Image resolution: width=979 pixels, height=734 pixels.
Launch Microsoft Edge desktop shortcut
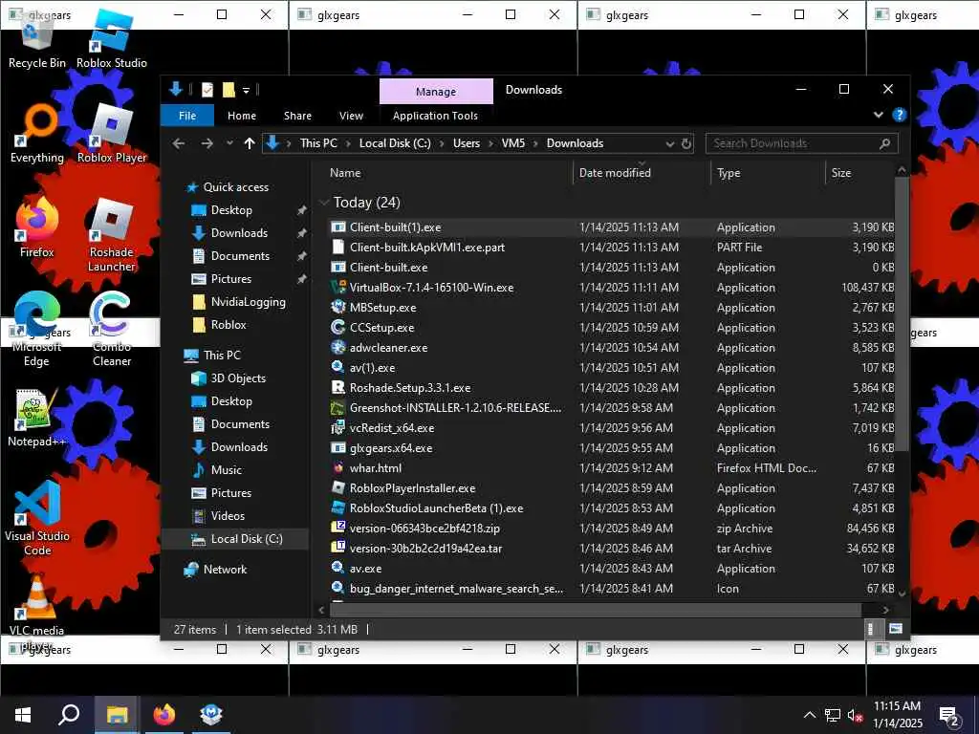(x=37, y=330)
